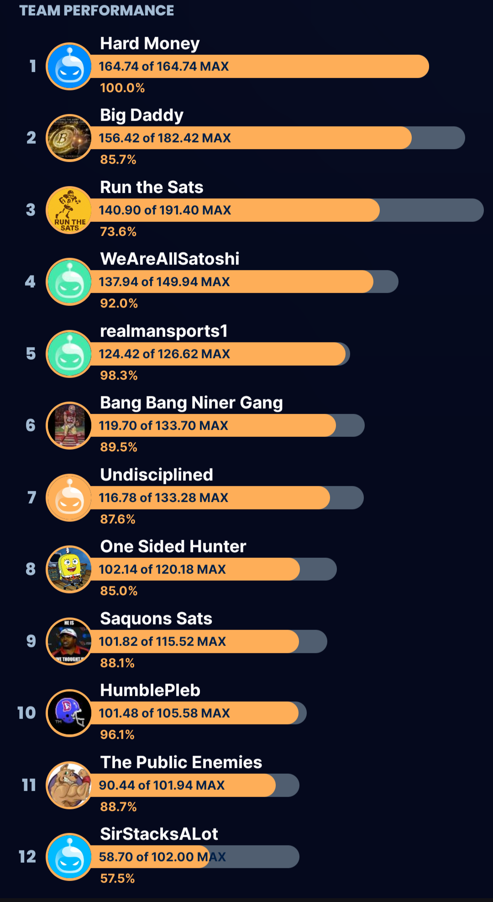493x902 pixels.
Task: Click the Team Performance heading
Action: pos(96,10)
